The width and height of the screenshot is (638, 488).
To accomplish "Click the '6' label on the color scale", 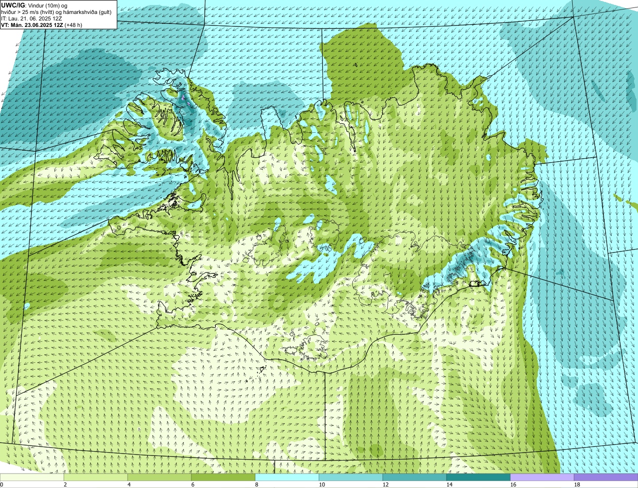I will point(193,485).
